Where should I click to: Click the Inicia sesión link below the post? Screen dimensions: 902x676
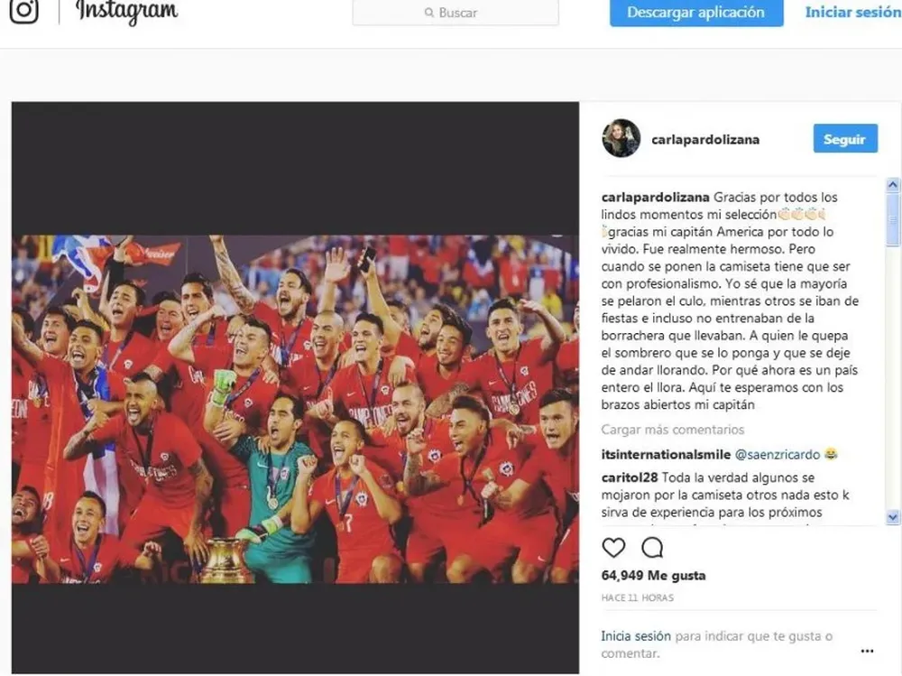coord(636,635)
